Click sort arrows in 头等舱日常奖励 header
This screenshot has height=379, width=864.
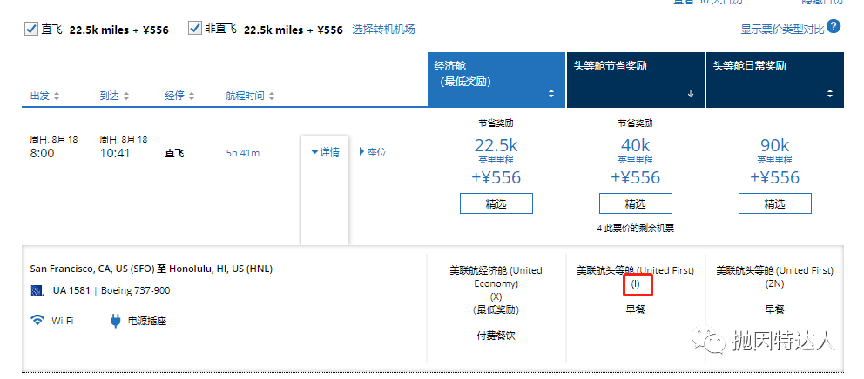[x=830, y=94]
